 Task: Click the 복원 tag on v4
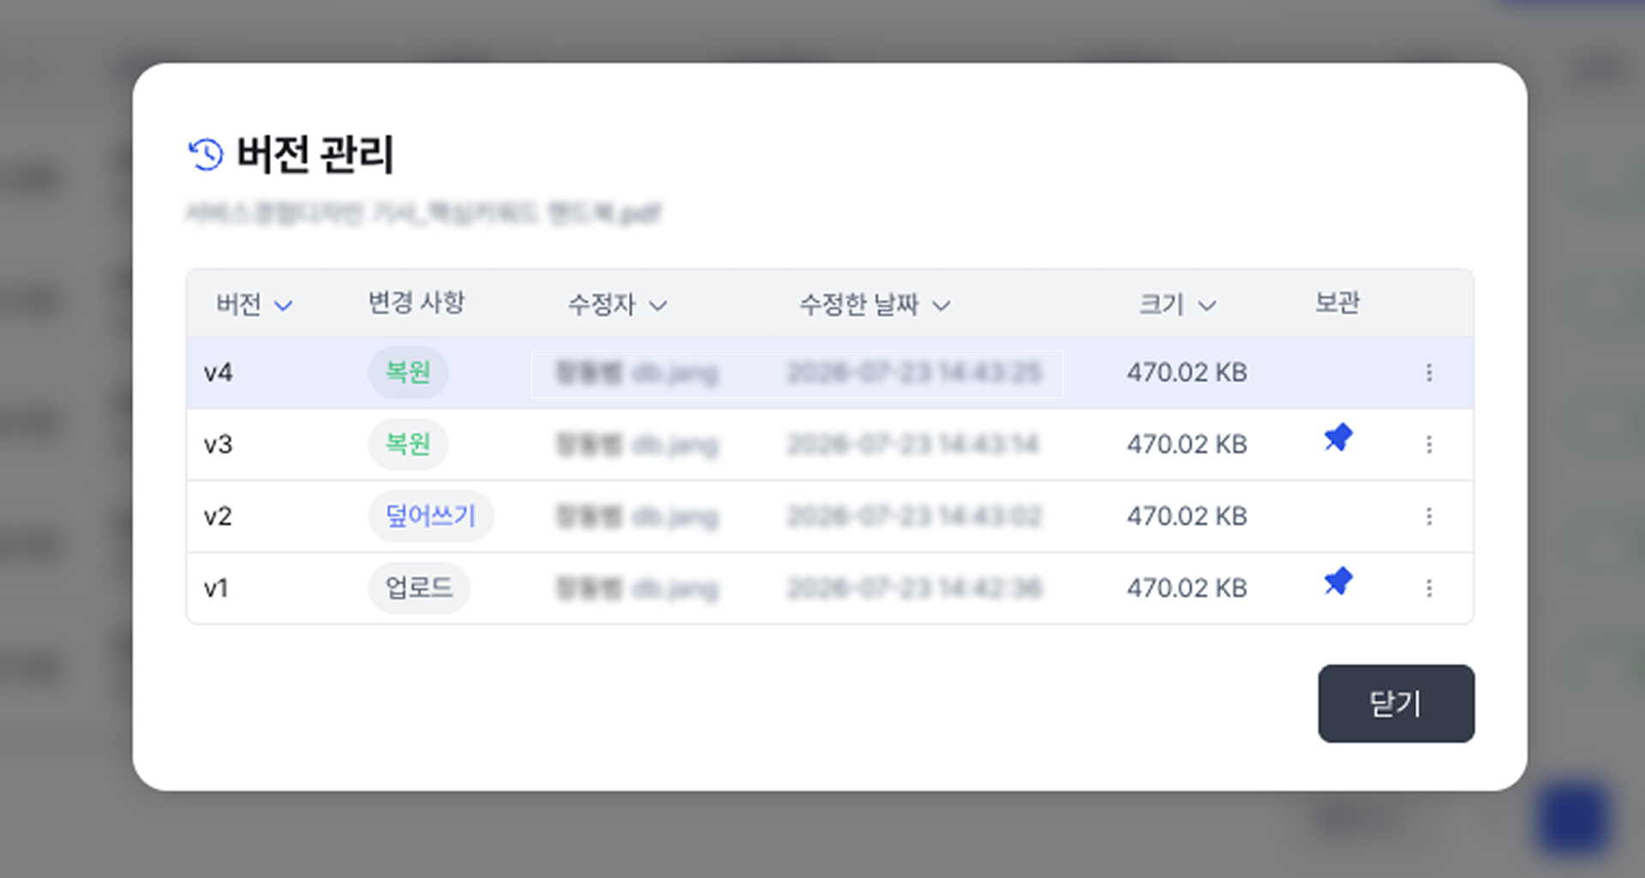point(408,373)
